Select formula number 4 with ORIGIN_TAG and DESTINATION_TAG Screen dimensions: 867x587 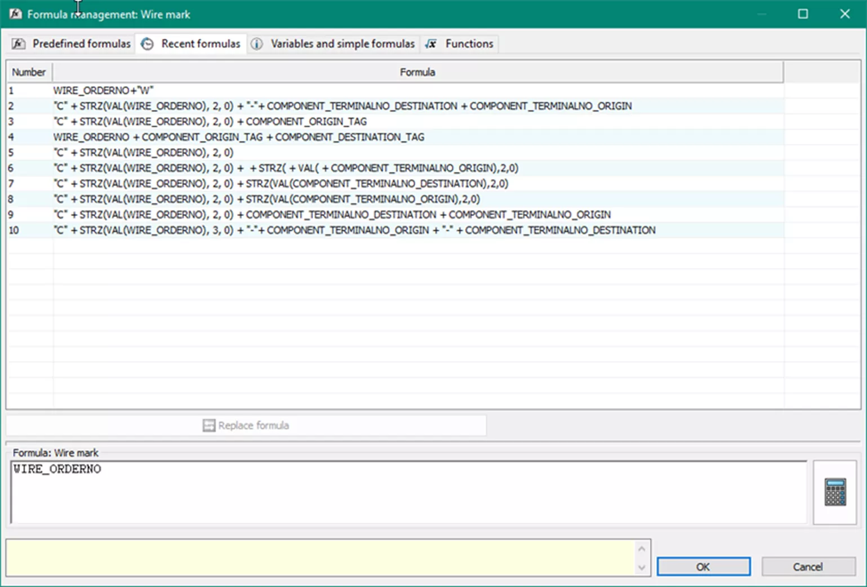238,137
